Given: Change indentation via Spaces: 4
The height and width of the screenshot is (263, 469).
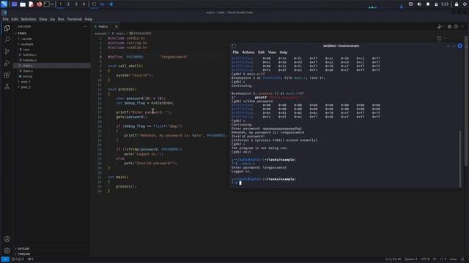Looking at the screenshot, I should point(410,259).
